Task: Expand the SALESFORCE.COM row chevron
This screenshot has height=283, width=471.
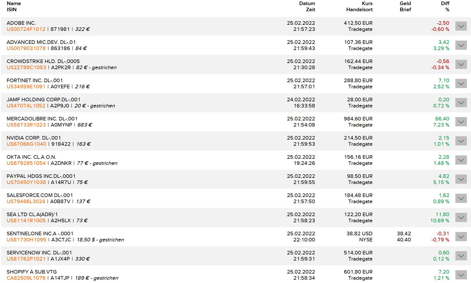Action: coord(461,198)
